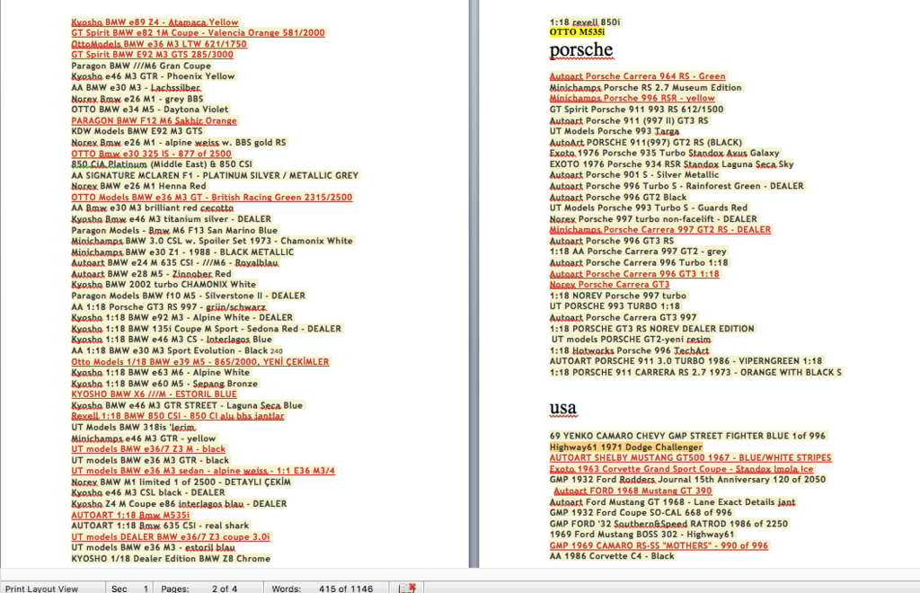Viewport: 920px width, 593px height.
Task: Click the 'Paragon BMW ///M6 Gran Coupe' line
Action: pyautogui.click(x=141, y=66)
